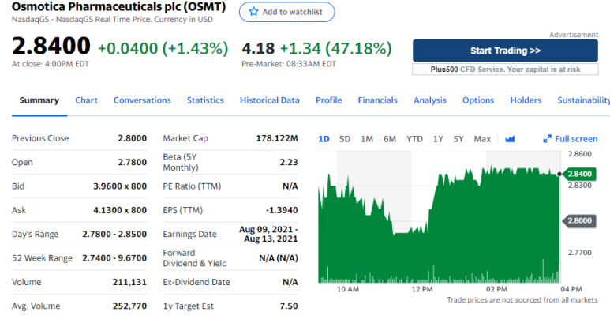Click the Market Cap value 178.122M
This screenshot has height=327, width=610.
277,138
